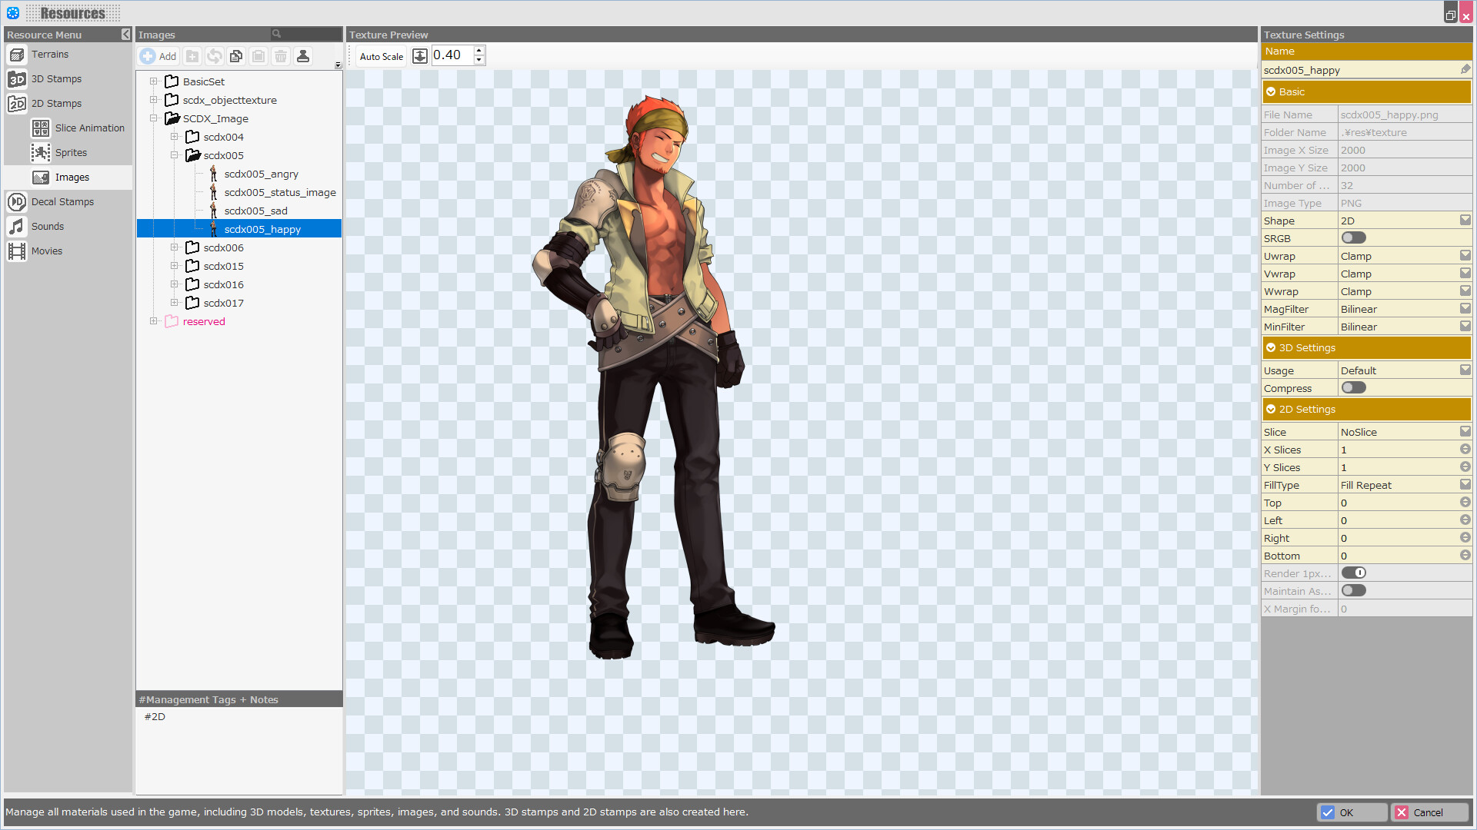Select Terrains in the Resource Menu
The image size is (1477, 830).
pos(49,54)
